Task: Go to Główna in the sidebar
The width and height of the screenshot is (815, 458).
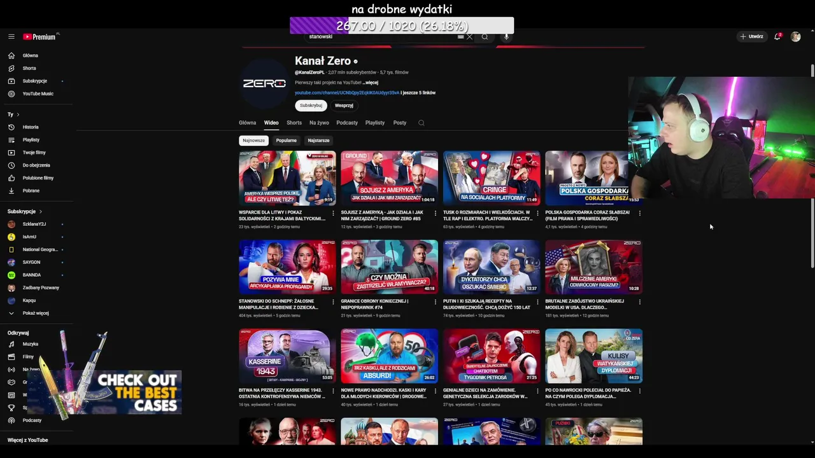Action: 31,55
